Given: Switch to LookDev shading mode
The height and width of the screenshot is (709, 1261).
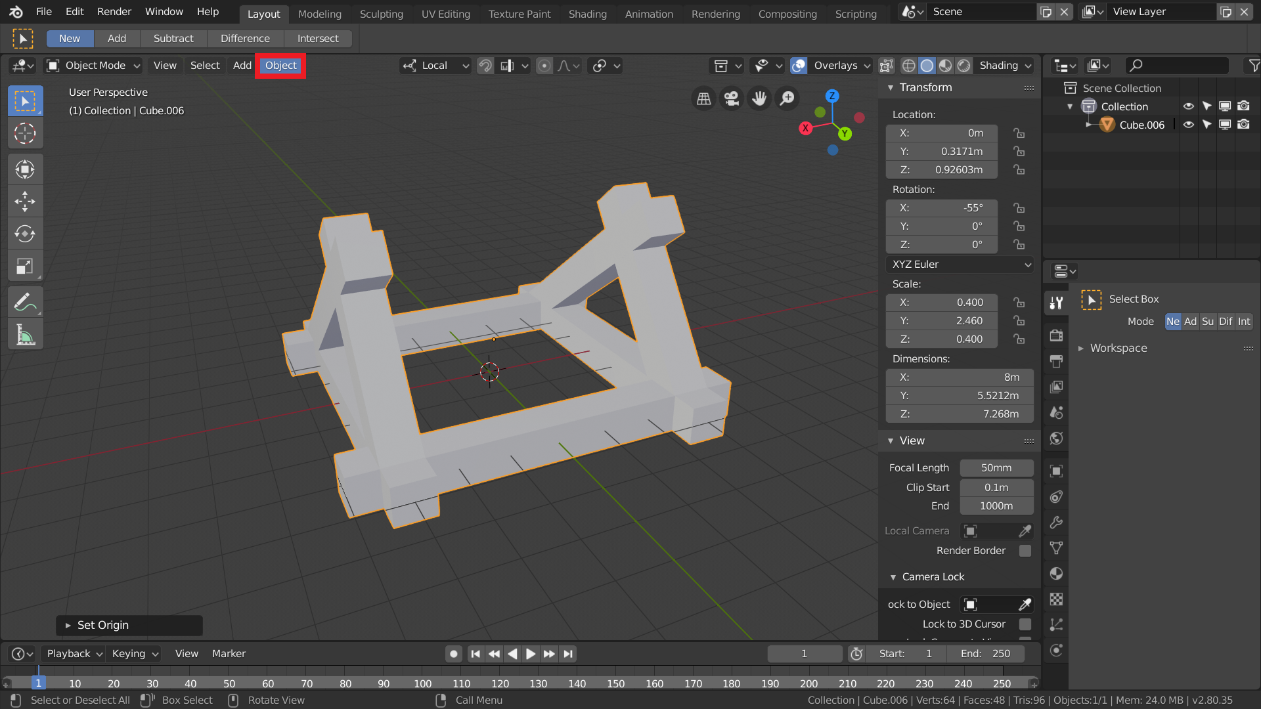Looking at the screenshot, I should (x=945, y=66).
